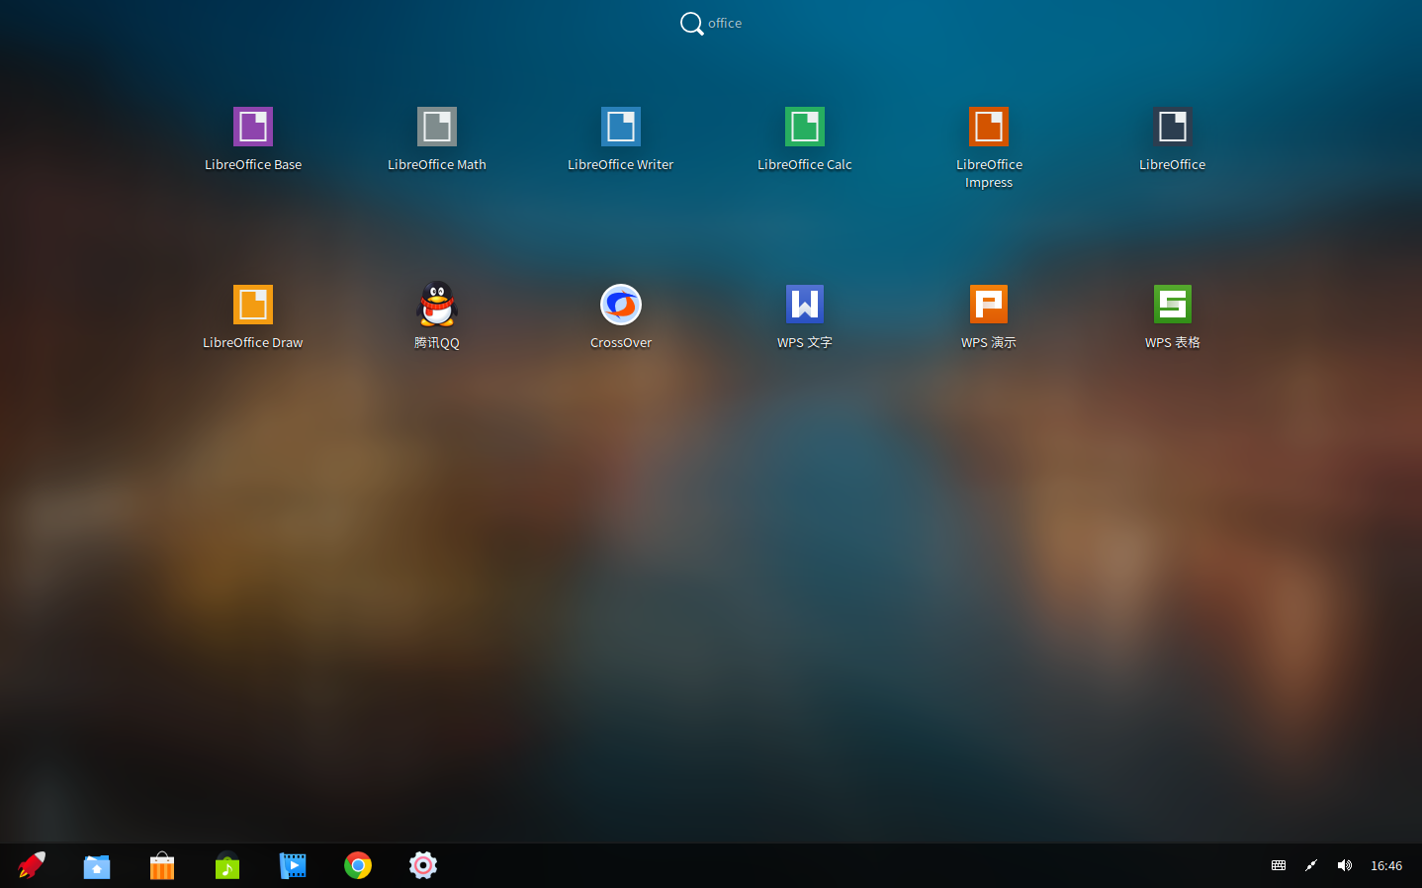Viewport: 1422px width, 888px height.
Task: Launch the music player from dock
Action: (227, 866)
